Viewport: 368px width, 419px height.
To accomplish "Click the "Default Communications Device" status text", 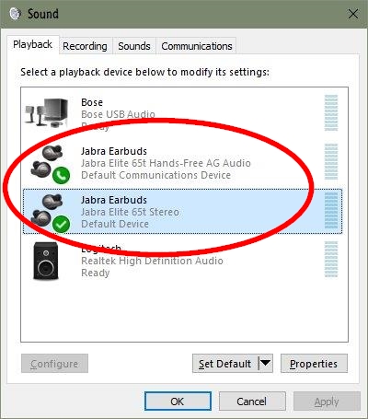I will pos(155,175).
